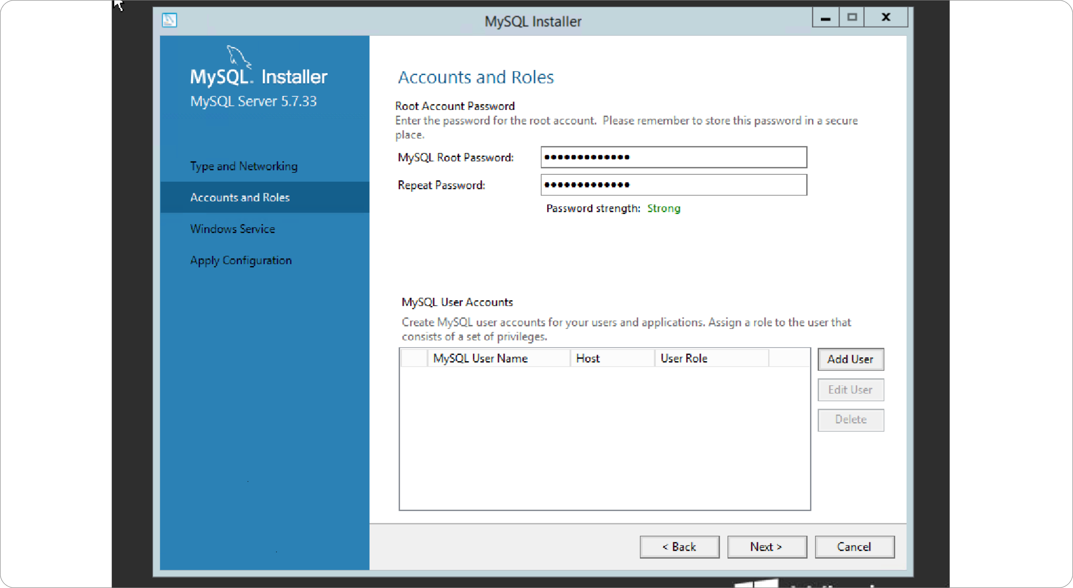Proceed with the Next button

767,547
